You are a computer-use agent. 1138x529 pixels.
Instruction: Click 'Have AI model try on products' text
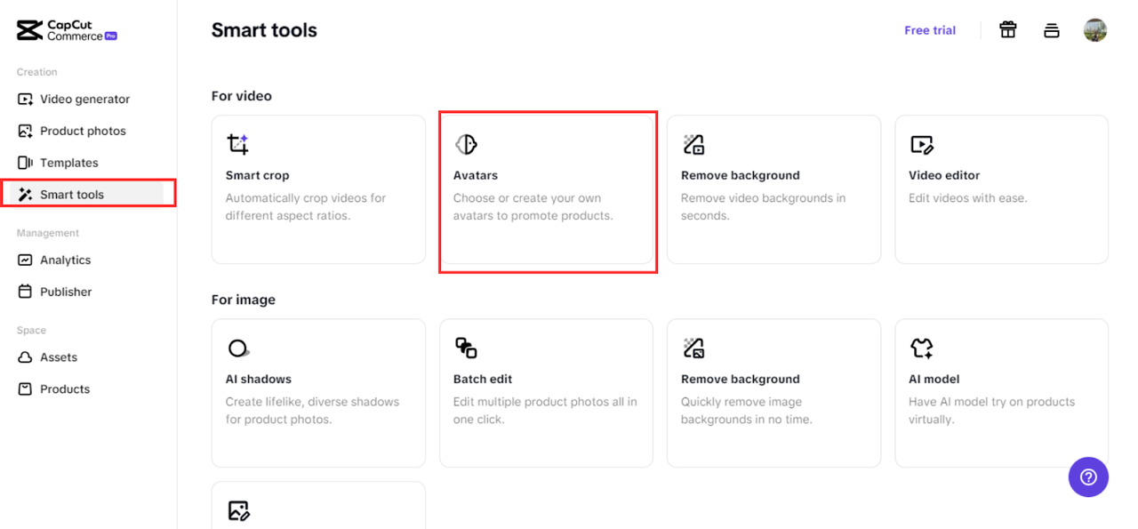(992, 410)
